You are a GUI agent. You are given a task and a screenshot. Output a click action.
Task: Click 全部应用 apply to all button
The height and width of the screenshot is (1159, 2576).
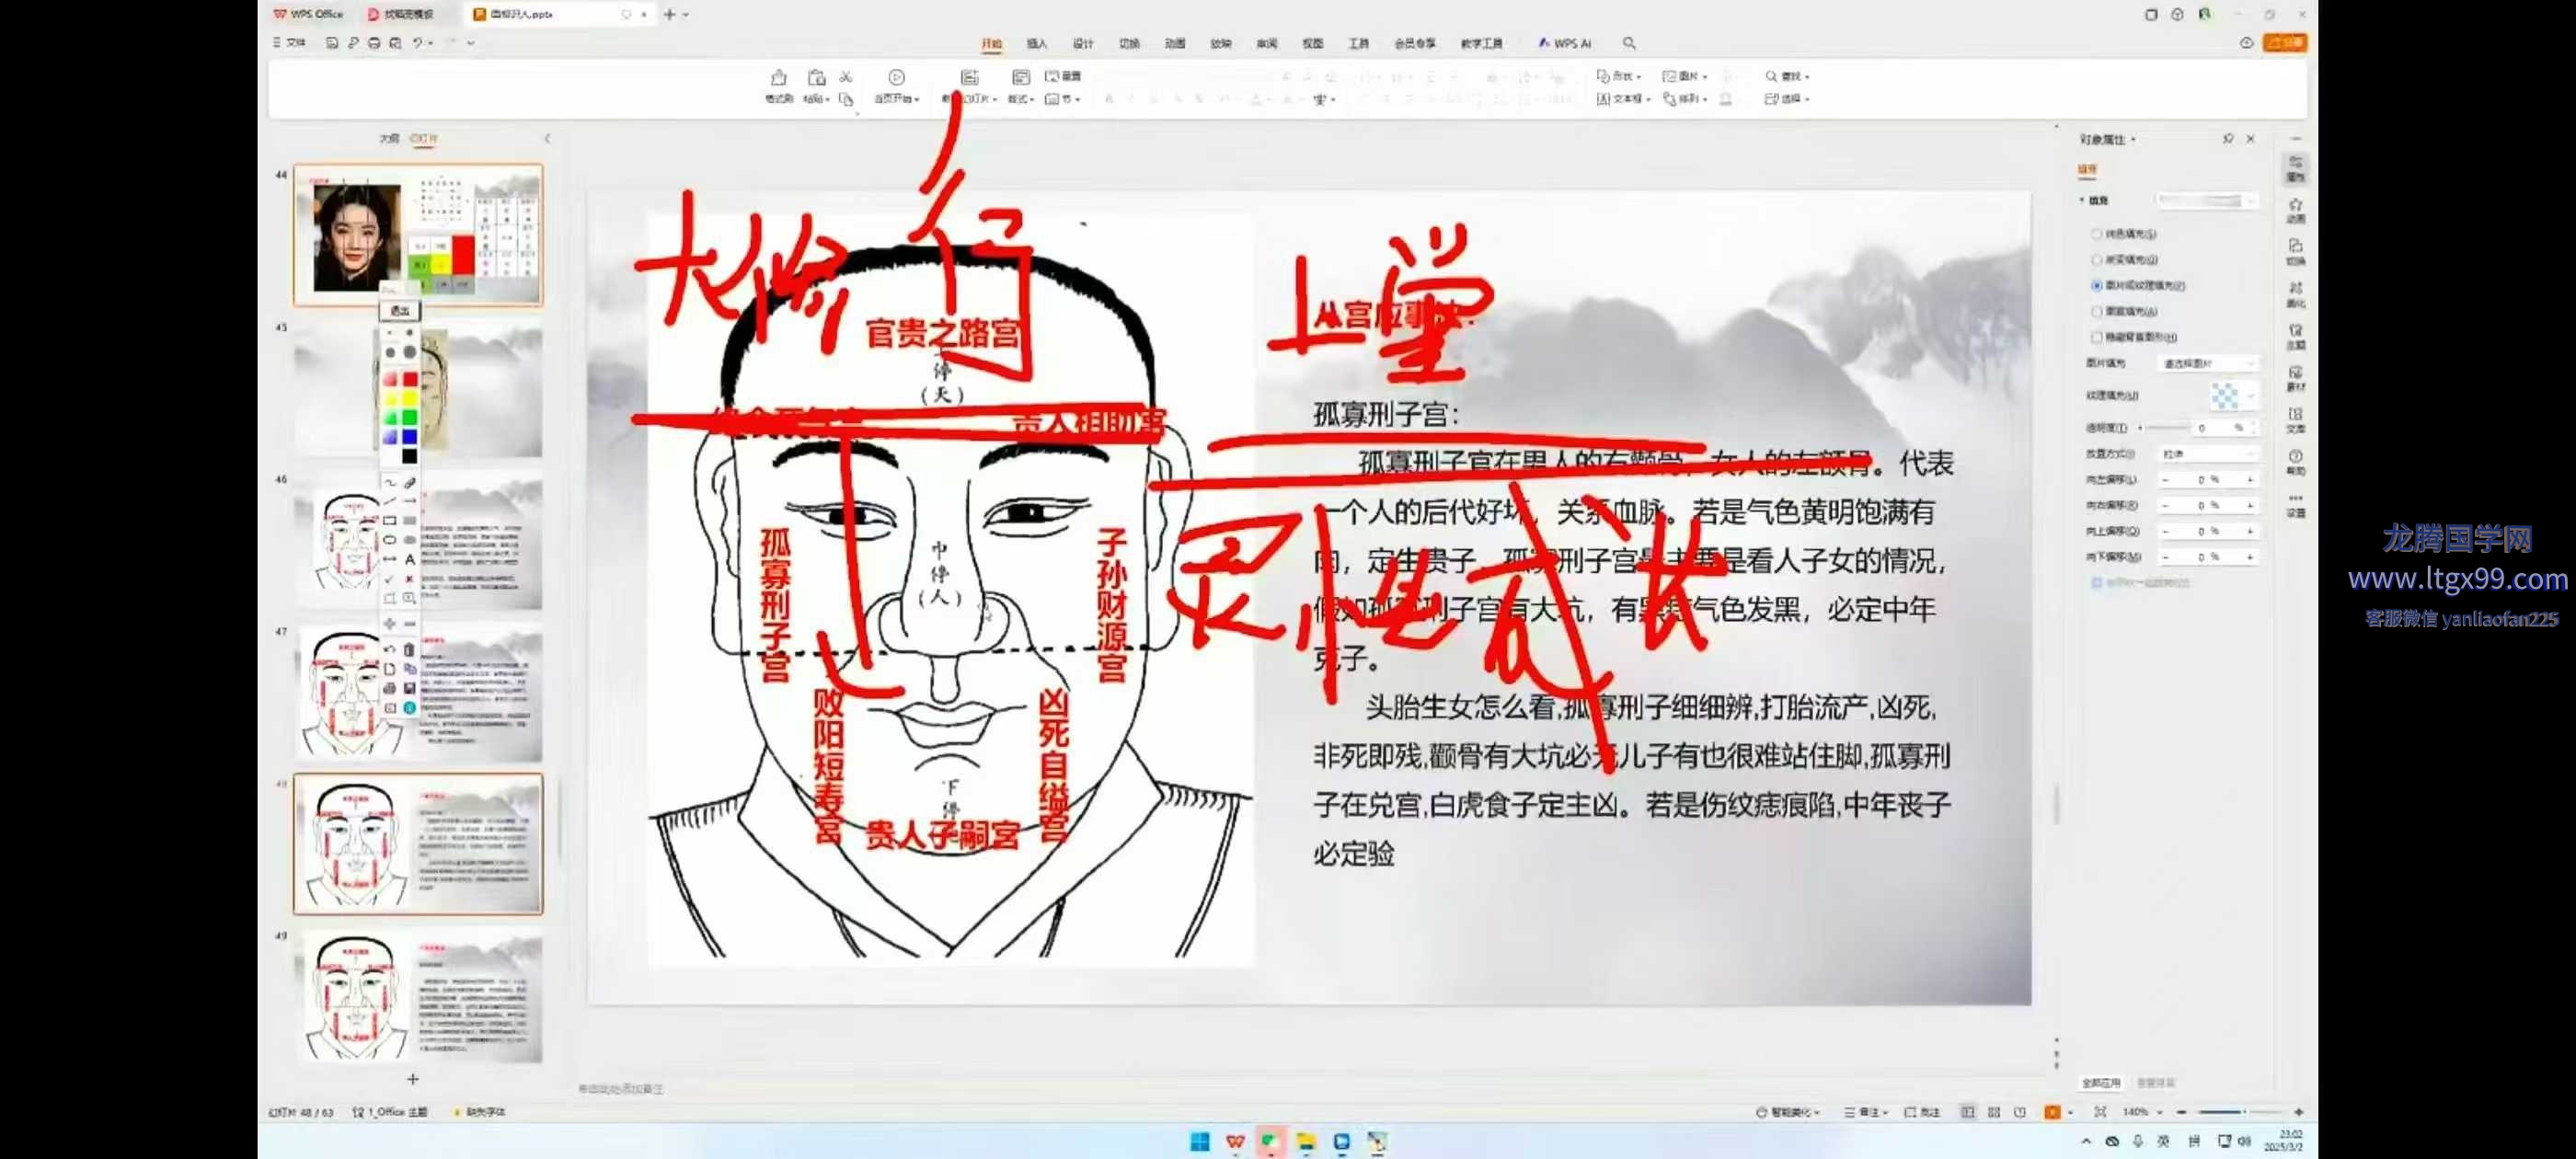coord(2100,1082)
